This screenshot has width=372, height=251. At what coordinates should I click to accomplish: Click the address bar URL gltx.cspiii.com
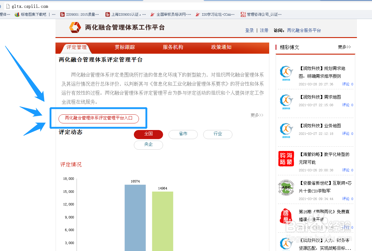coord(30,6)
